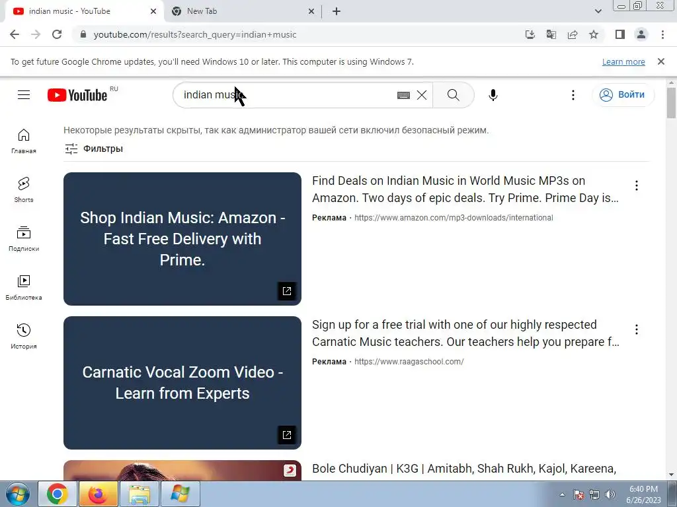Open the Sign up for a free trial ad title

click(465, 333)
